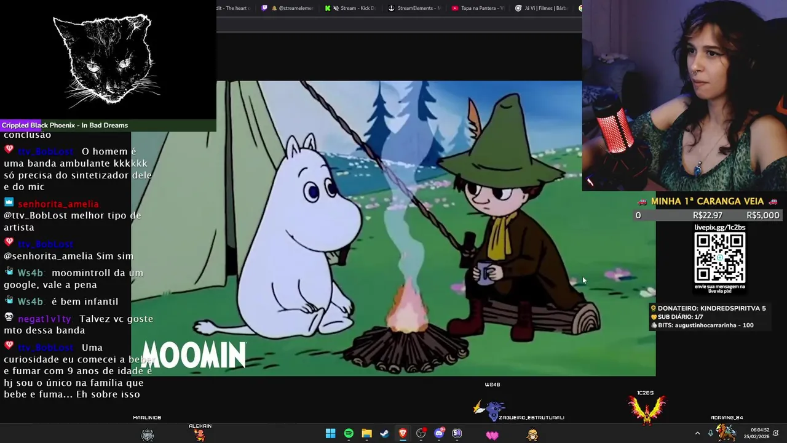Click the donation goal progress bar
The width and height of the screenshot is (787, 443).
coord(708,215)
